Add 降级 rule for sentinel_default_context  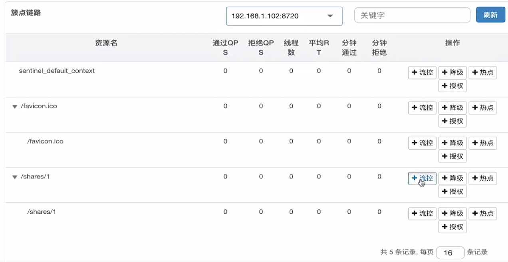pos(452,73)
